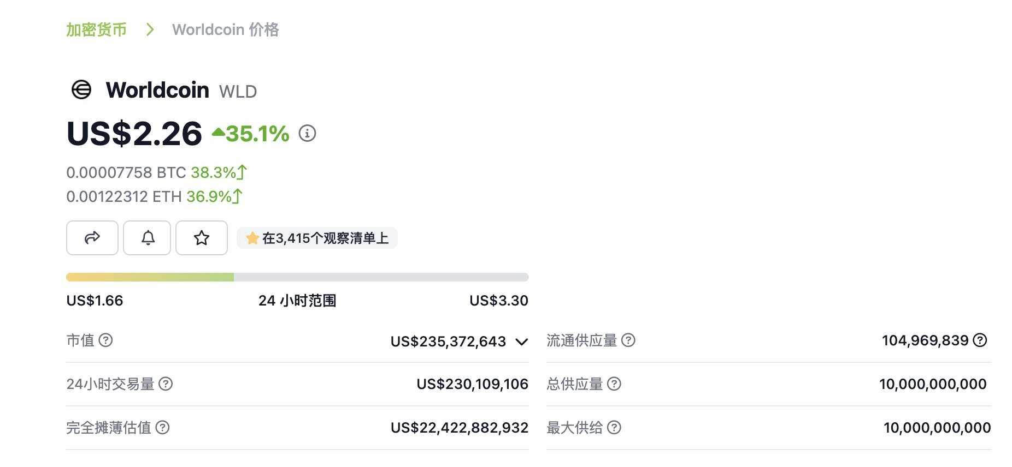Open the price alert bell icon
Viewport: 1012px width, 467px height.
point(146,238)
